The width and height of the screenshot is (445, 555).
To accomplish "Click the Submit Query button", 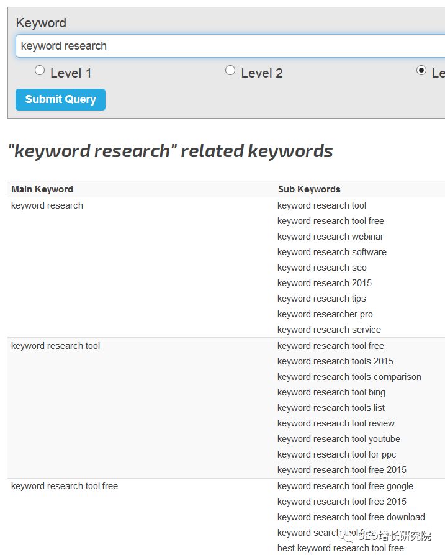I will coord(60,99).
